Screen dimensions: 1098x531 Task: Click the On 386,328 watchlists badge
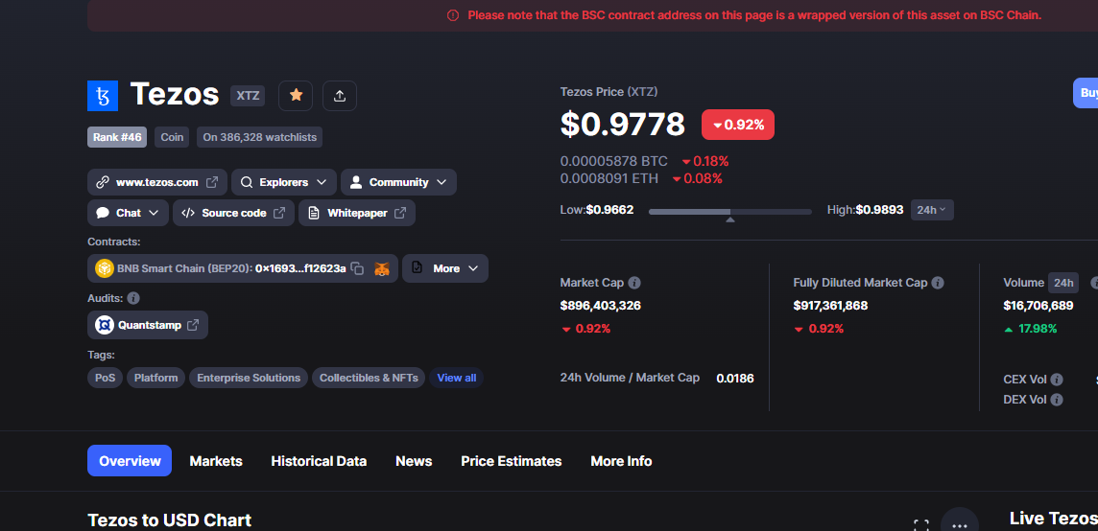[x=260, y=137]
